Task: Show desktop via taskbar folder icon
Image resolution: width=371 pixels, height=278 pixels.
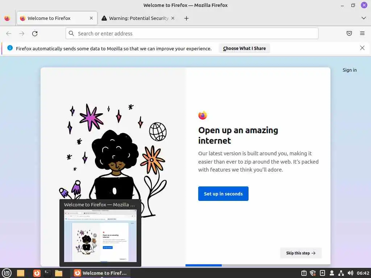Action: point(21,273)
